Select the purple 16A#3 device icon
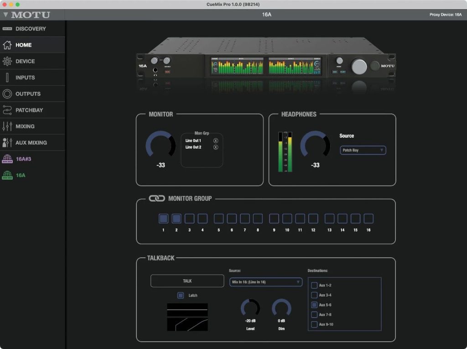 click(x=7, y=159)
